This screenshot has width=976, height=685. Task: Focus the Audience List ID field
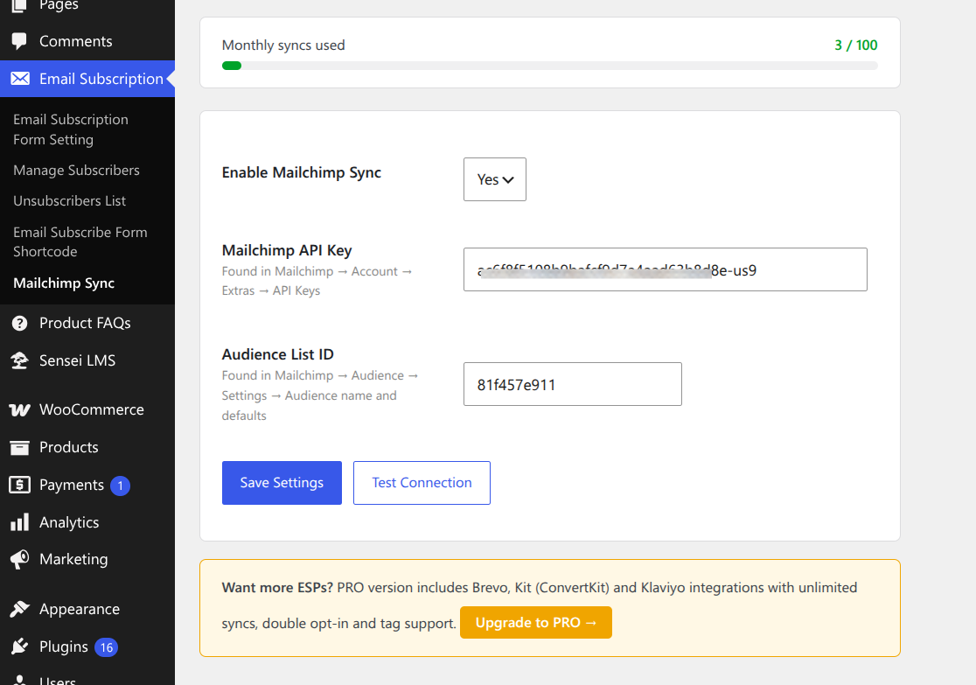tap(573, 384)
